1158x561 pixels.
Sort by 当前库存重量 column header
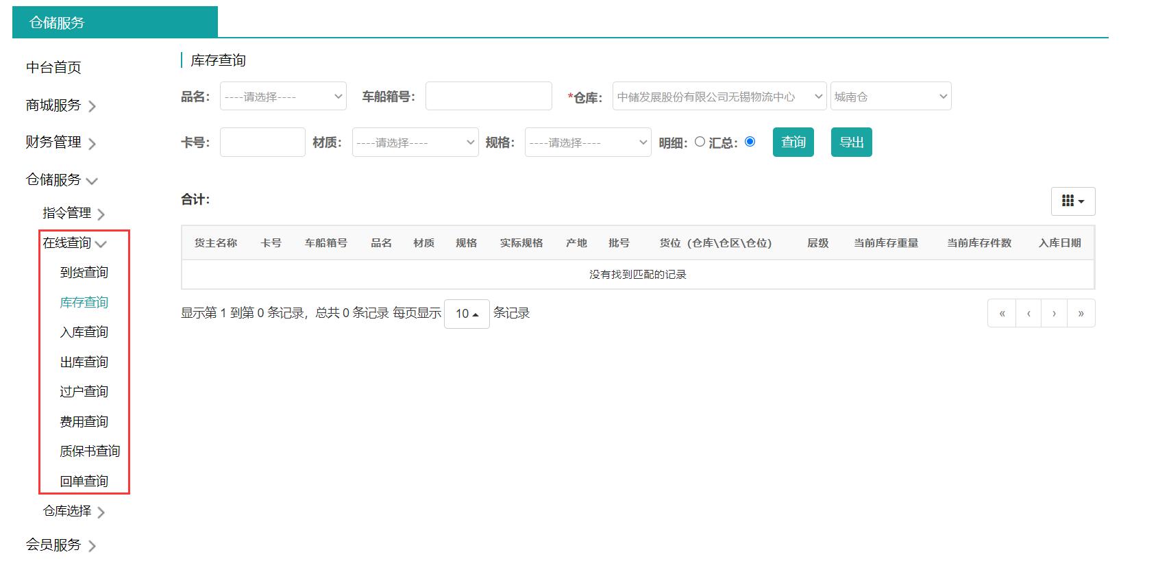(x=885, y=243)
